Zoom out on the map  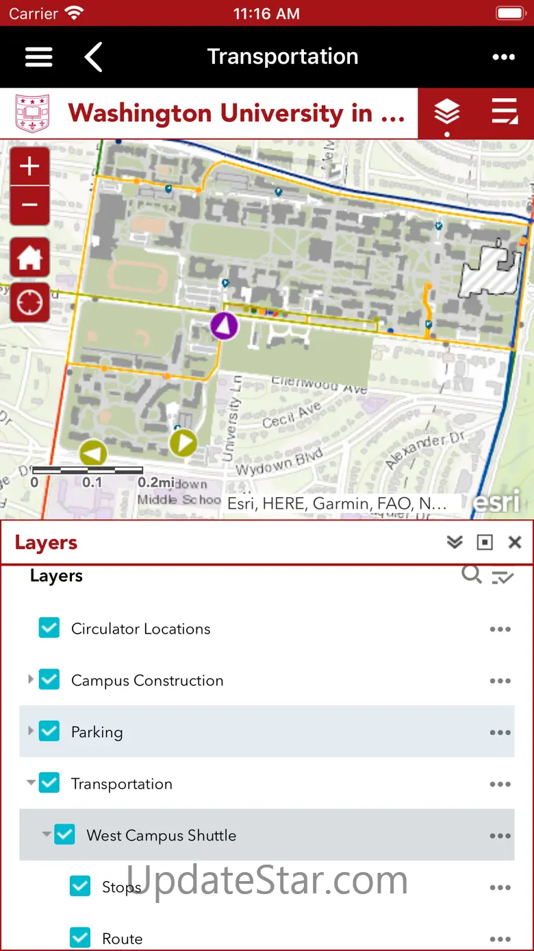tap(29, 206)
